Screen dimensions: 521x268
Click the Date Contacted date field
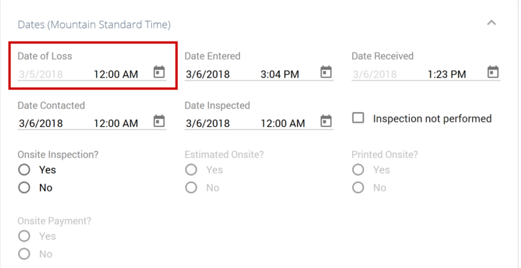[41, 123]
